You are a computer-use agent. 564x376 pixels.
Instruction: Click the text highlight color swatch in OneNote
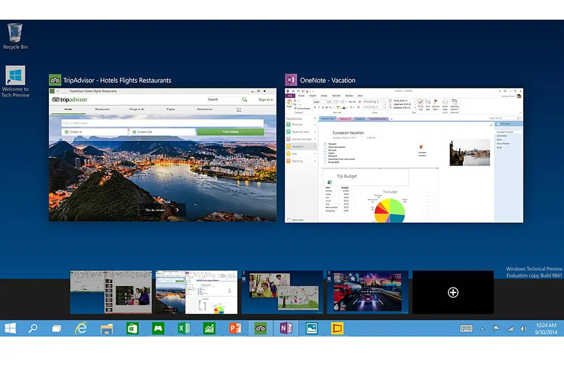(x=338, y=107)
